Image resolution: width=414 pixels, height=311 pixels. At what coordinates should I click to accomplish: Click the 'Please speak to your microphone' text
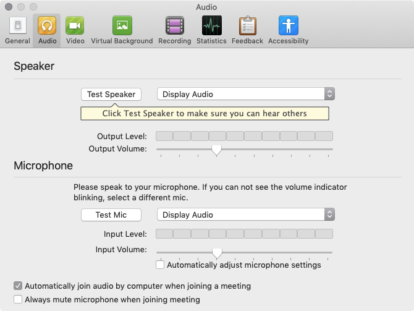point(210,192)
